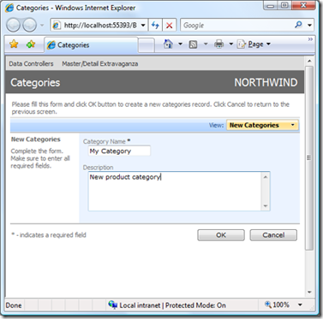Open the Print options dropdown arrow

click(x=231, y=44)
